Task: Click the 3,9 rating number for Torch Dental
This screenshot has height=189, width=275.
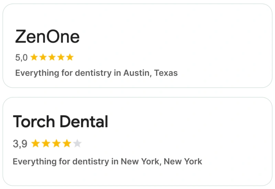Action: (20, 144)
